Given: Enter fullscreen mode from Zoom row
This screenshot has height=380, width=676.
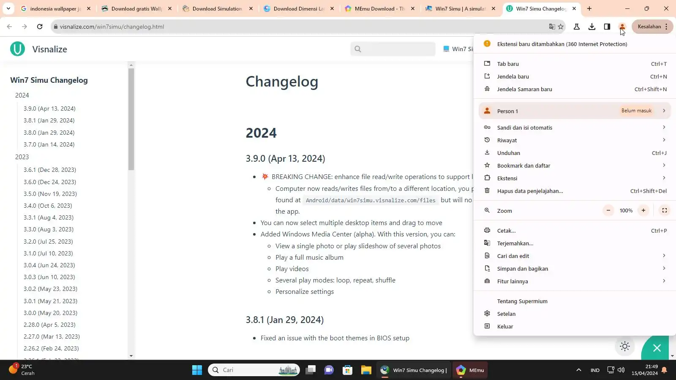Looking at the screenshot, I should click(x=665, y=210).
